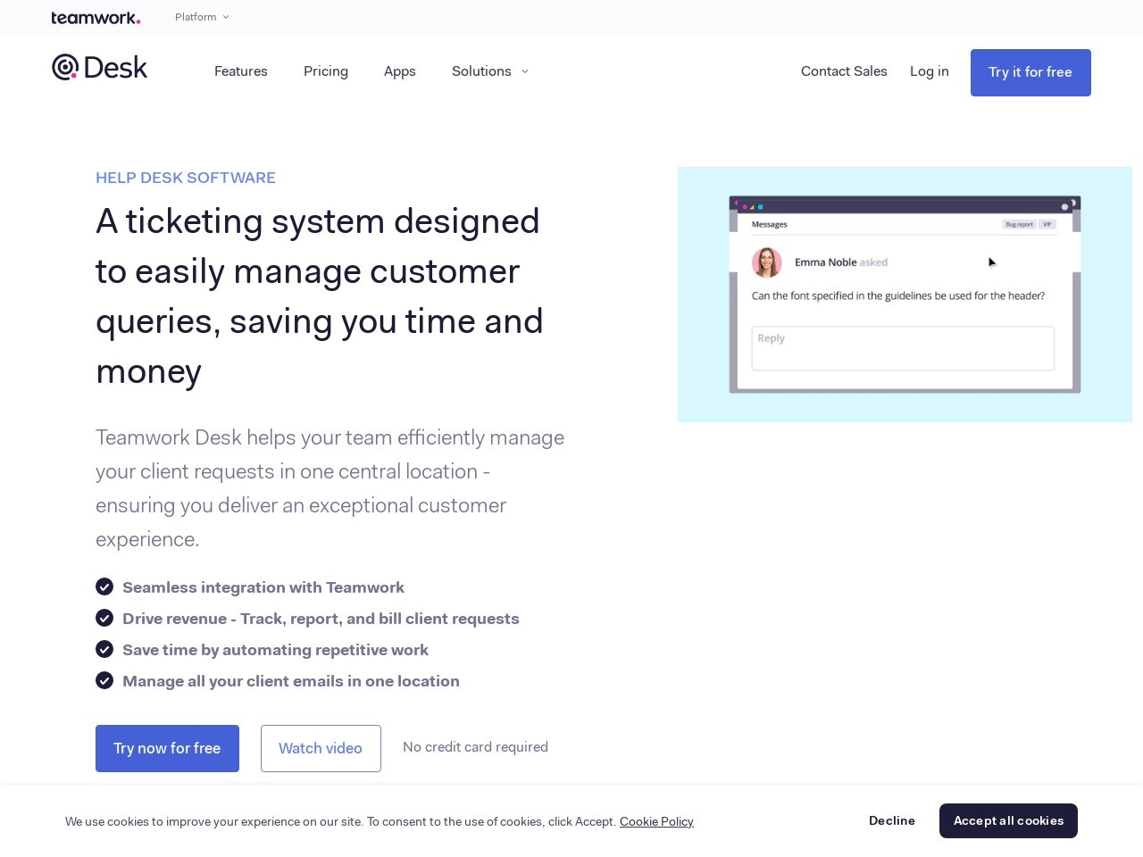1143x857 pixels.
Task: Open the Apps section
Action: [400, 71]
